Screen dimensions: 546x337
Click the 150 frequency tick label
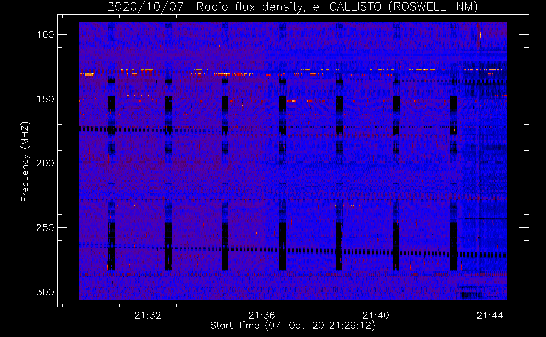(45, 99)
